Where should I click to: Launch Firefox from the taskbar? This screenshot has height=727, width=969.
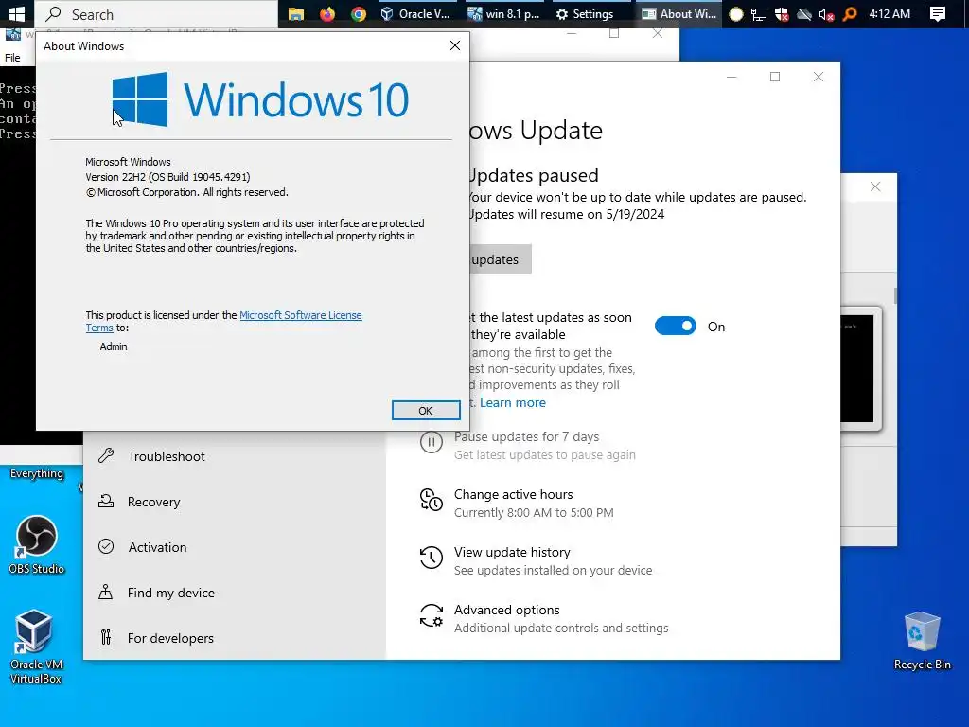click(327, 13)
